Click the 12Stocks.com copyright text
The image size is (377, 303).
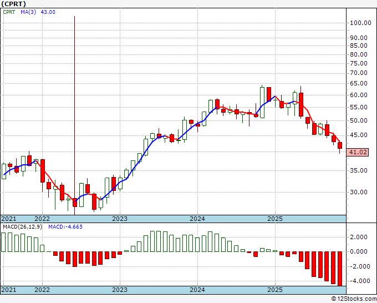coord(354,299)
